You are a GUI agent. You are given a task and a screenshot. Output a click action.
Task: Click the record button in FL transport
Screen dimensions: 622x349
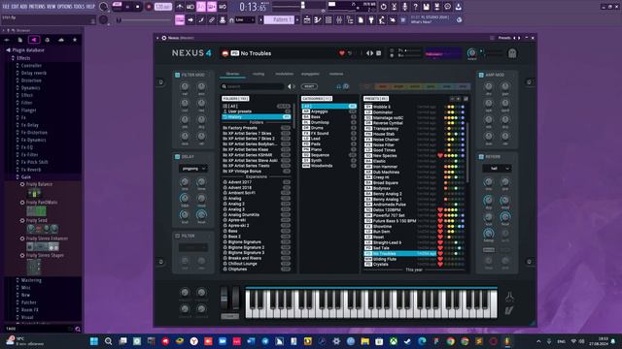pyautogui.click(x=149, y=7)
